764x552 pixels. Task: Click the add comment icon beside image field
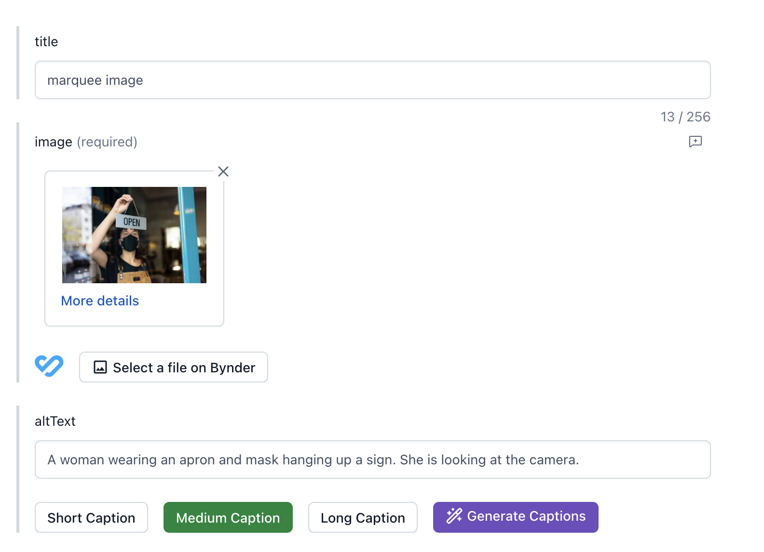click(x=695, y=142)
